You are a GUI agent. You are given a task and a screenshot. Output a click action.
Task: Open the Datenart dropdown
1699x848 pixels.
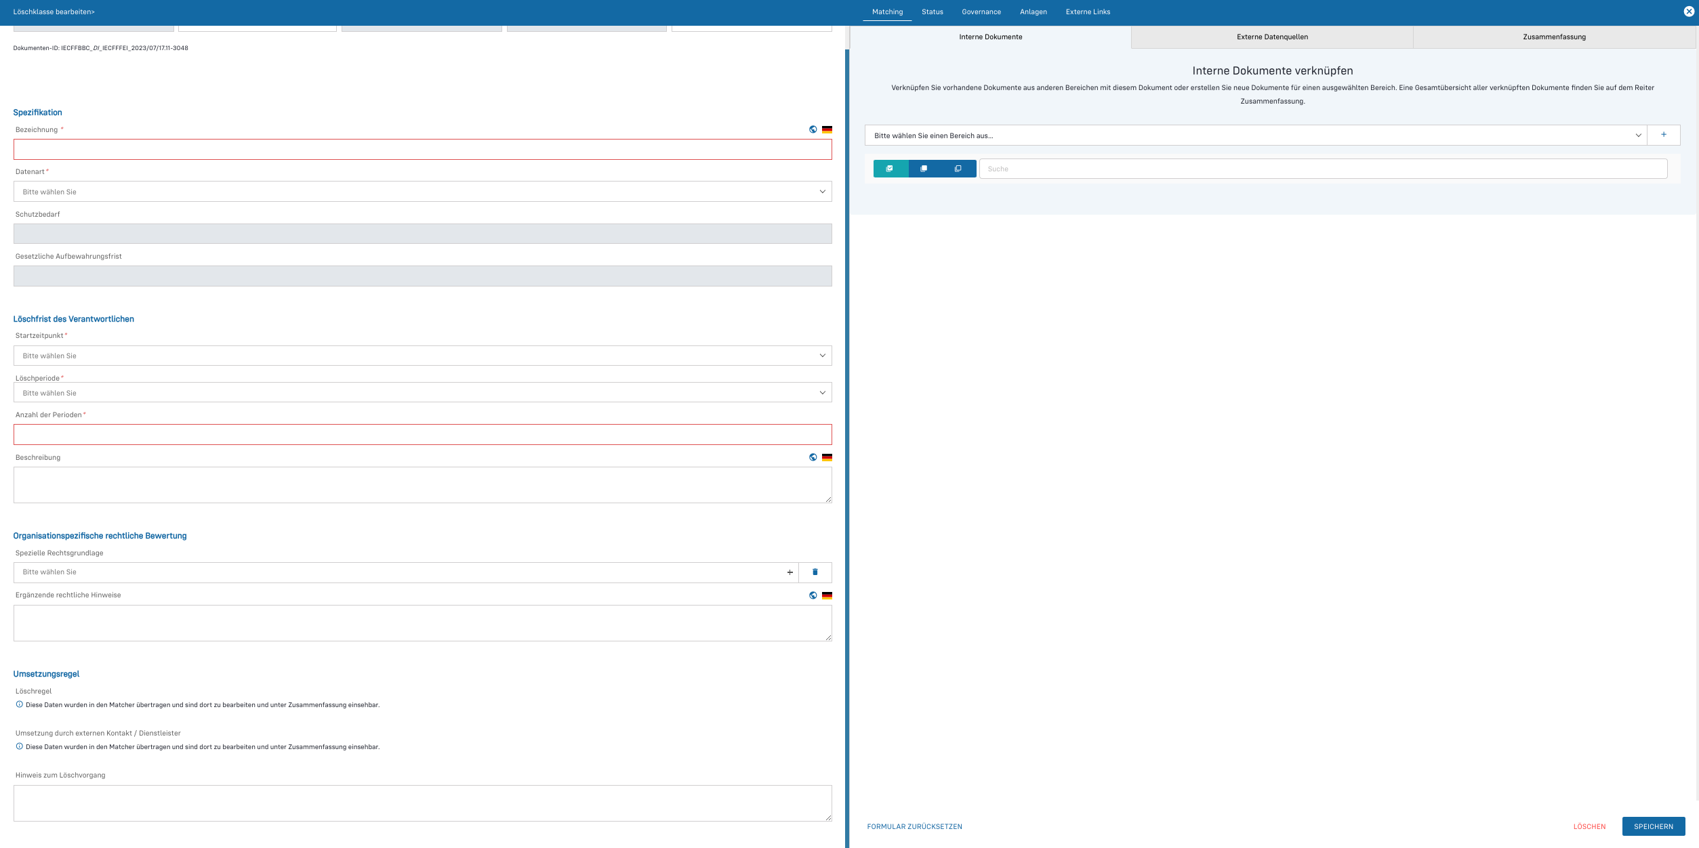point(422,192)
